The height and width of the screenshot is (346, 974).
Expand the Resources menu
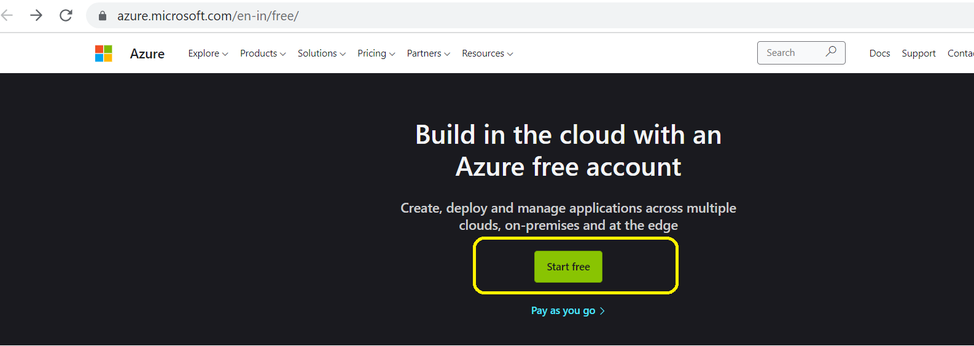click(488, 53)
